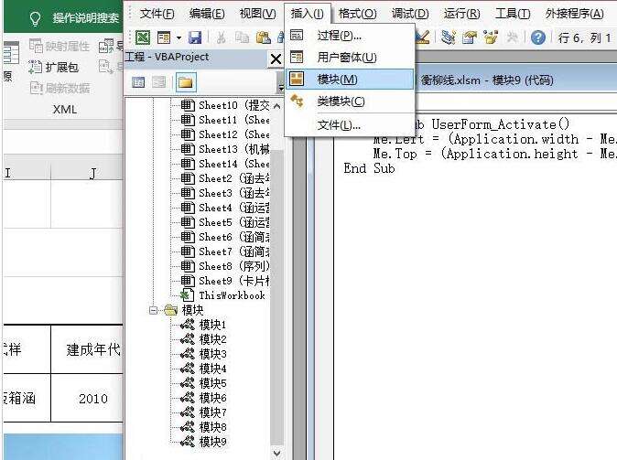This screenshot has width=617, height=460.
Task: Open the 调试(D) menu
Action: 409,14
